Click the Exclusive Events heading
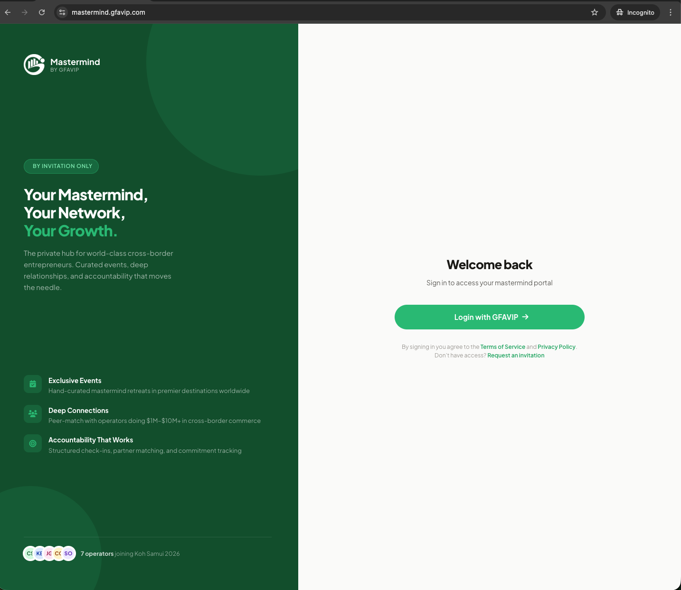Screen dimensions: 681x590 tap(75, 381)
